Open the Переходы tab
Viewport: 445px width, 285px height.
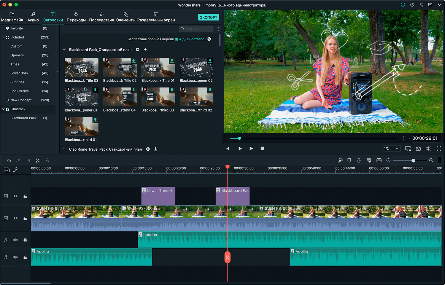(x=76, y=17)
